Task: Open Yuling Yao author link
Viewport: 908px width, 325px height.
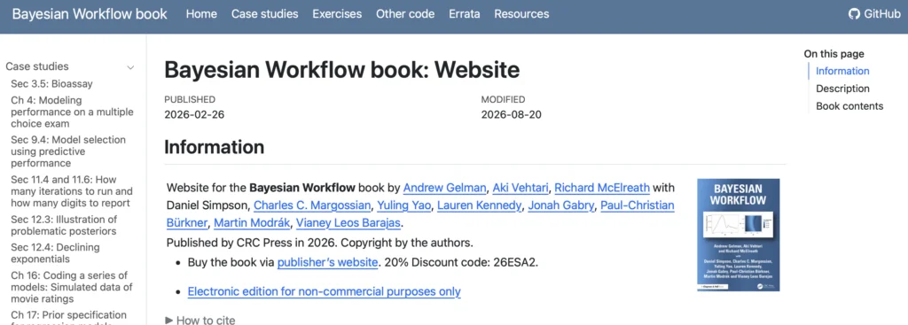Action: click(x=404, y=205)
